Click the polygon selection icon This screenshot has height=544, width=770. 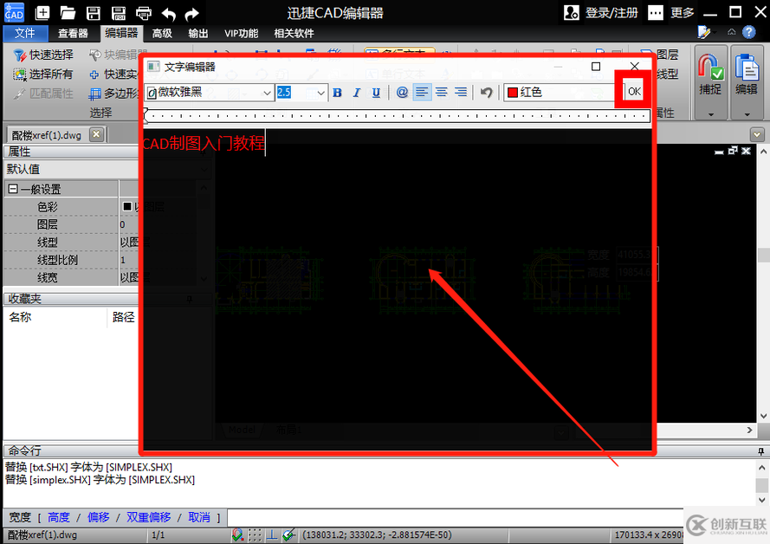94,94
